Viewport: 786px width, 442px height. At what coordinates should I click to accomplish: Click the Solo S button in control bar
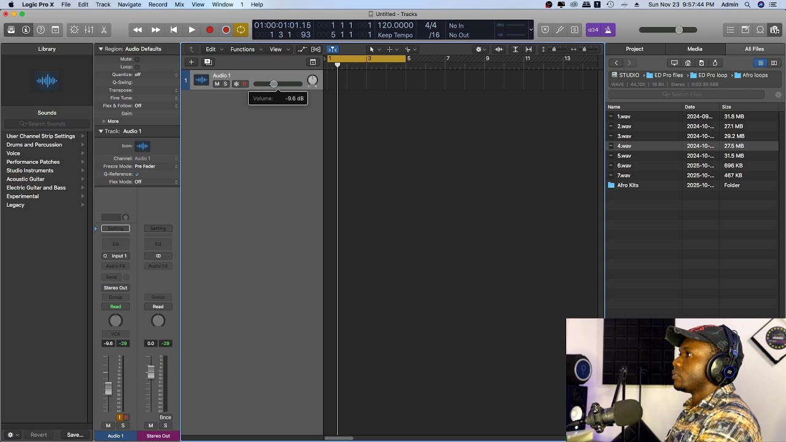point(574,29)
